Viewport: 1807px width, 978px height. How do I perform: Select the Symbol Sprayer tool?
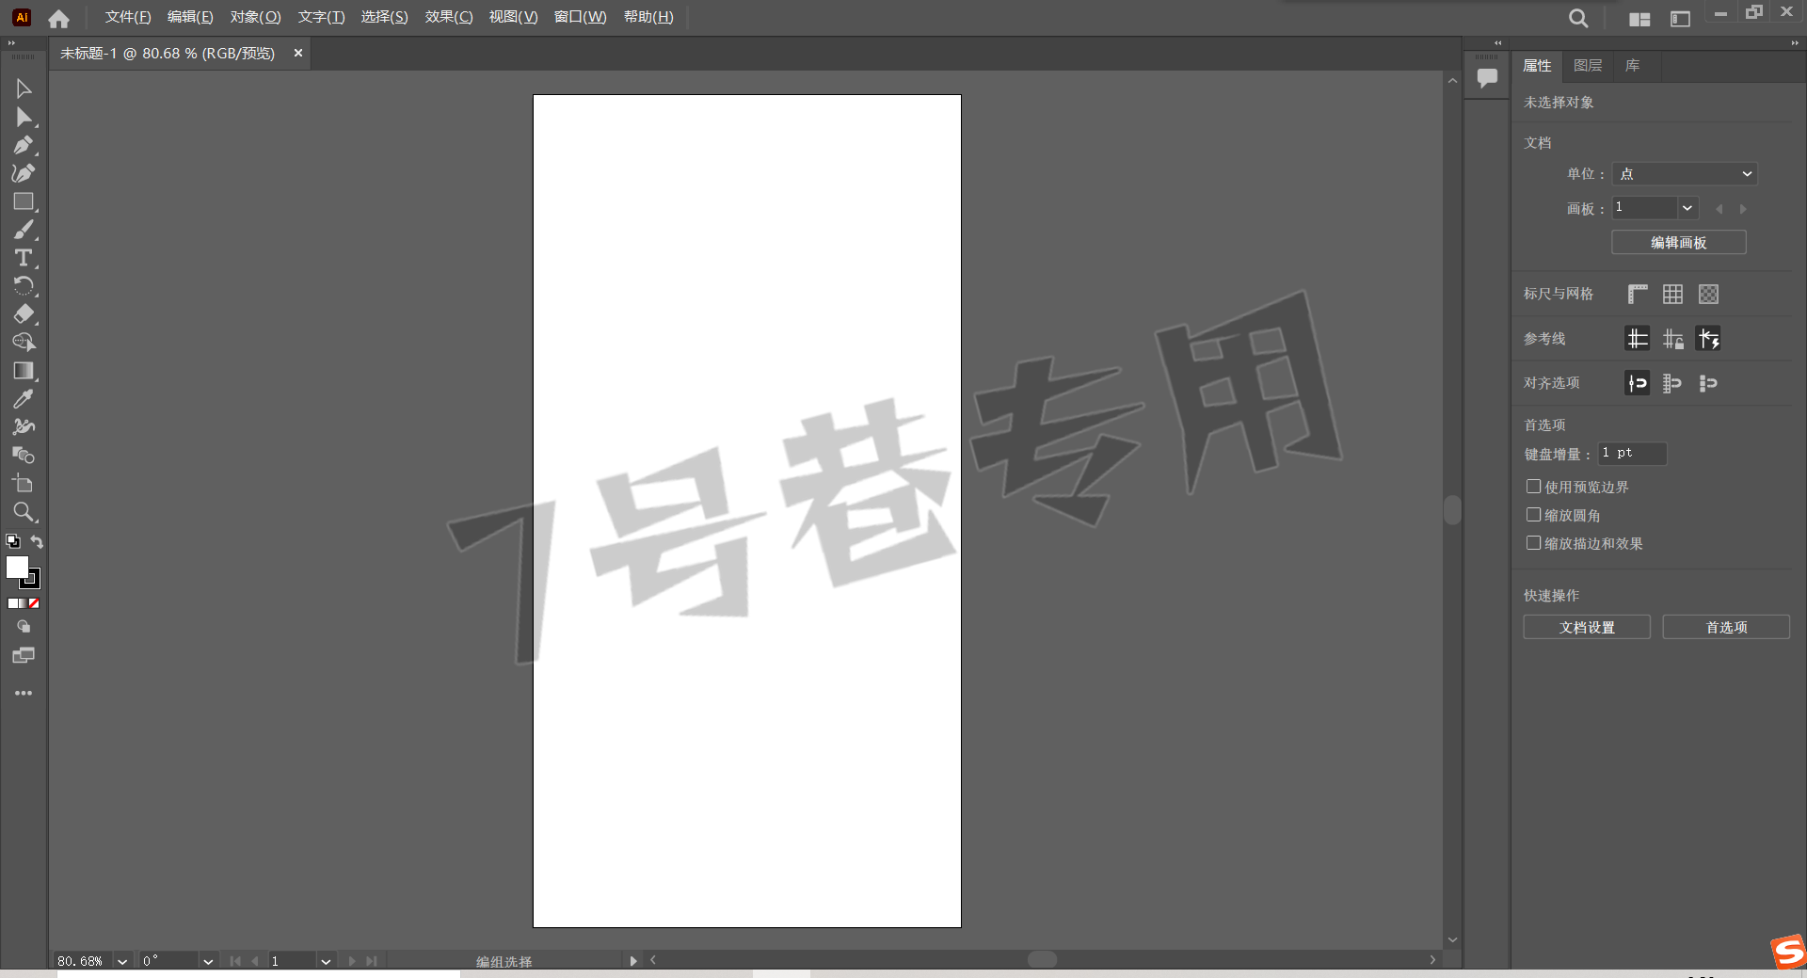tap(24, 427)
